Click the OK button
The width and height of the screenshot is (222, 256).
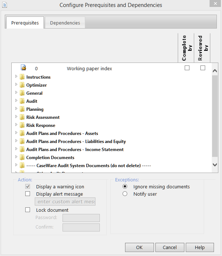tap(139, 247)
